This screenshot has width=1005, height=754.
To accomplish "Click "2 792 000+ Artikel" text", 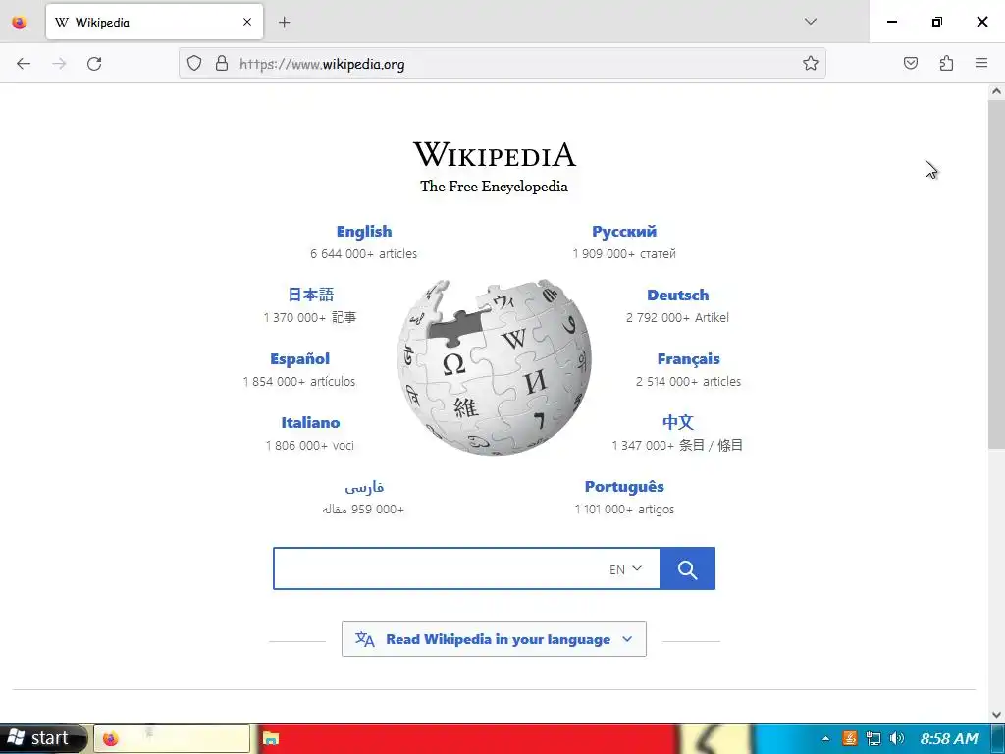I will (677, 317).
